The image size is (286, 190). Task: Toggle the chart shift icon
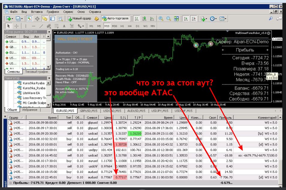[x=194, y=18]
